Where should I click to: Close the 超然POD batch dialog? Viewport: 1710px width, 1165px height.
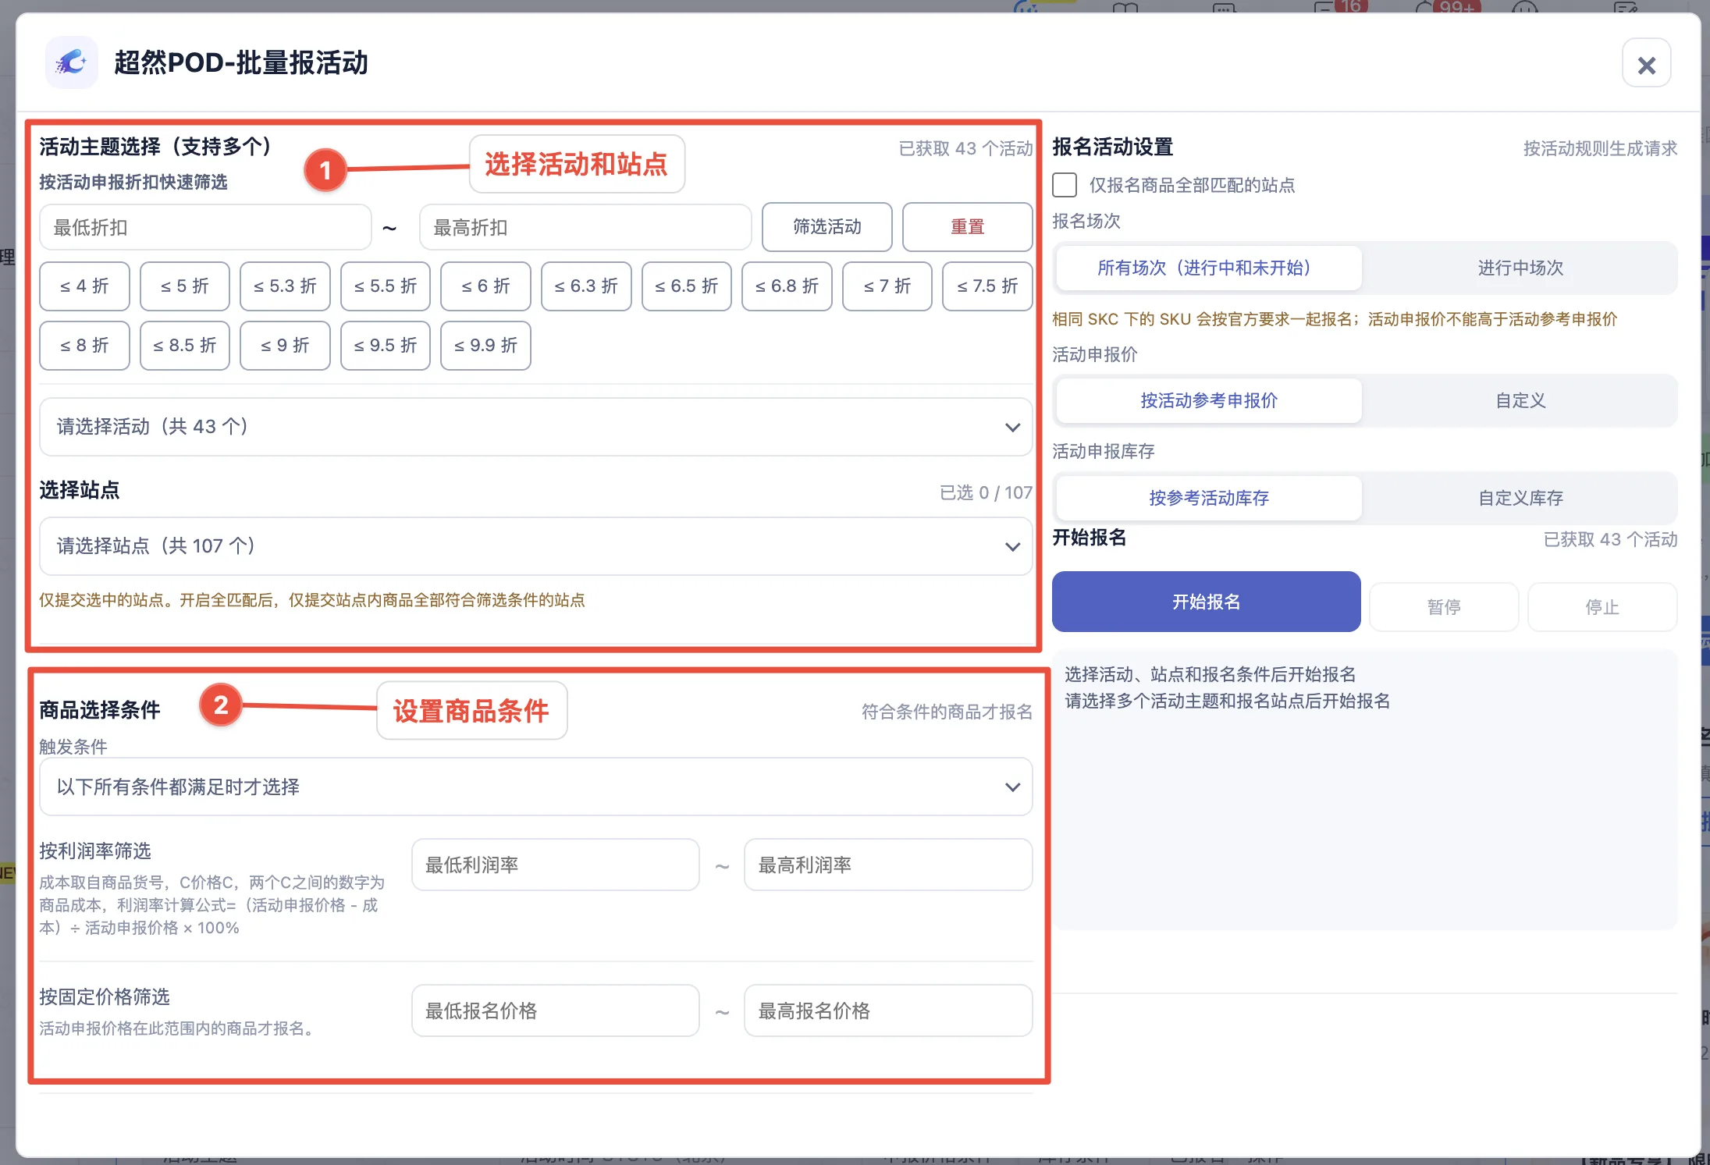[x=1646, y=64]
